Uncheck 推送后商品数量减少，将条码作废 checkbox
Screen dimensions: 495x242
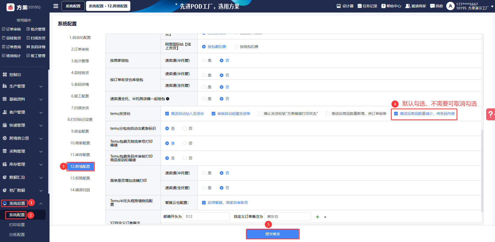tap(396, 114)
